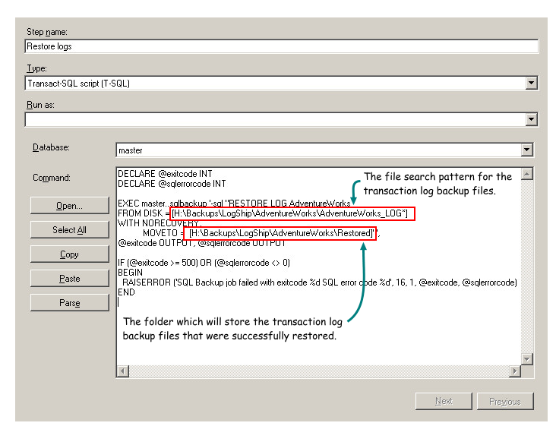Click the horizontal scrollbar track in command box

click(319, 371)
